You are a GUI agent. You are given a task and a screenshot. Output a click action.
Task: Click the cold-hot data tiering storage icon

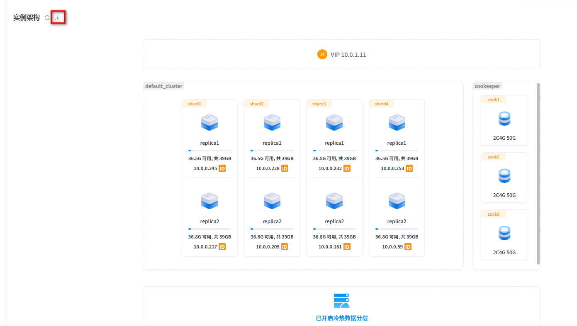pyautogui.click(x=341, y=301)
